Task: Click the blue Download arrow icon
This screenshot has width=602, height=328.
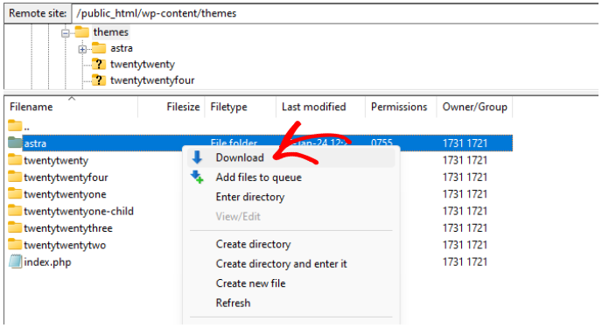Action: coord(197,157)
